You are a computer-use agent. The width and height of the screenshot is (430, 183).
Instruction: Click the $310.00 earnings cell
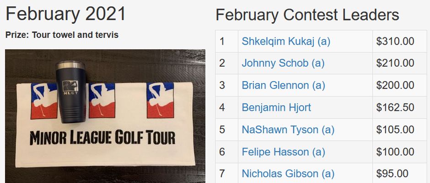pos(399,42)
